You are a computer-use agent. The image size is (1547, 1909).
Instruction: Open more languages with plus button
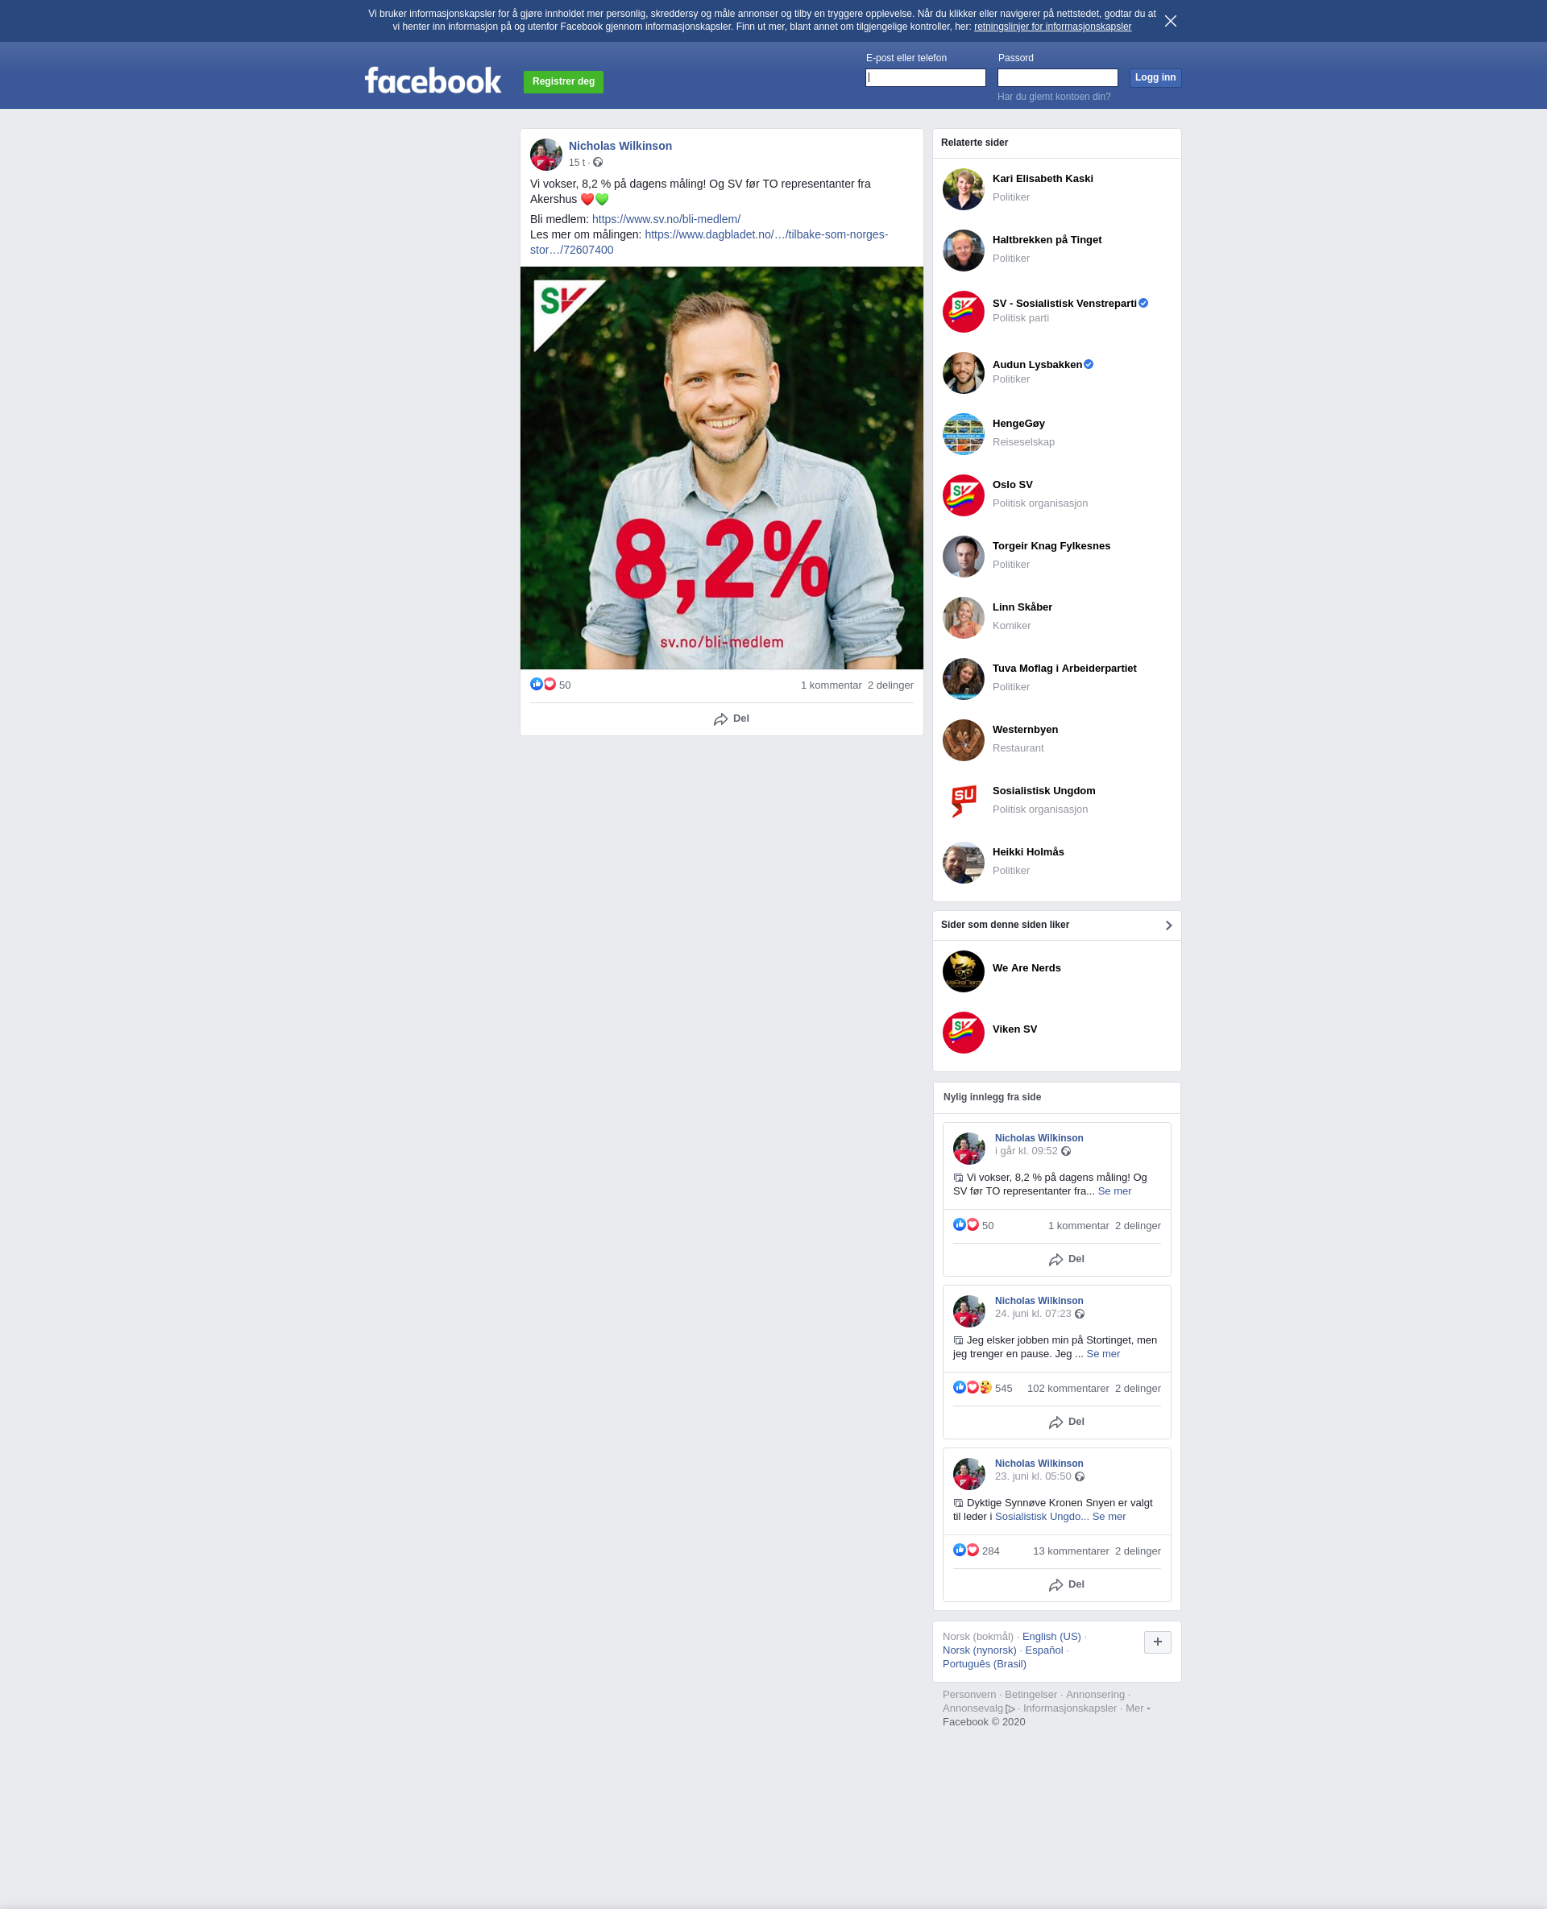[1157, 1642]
